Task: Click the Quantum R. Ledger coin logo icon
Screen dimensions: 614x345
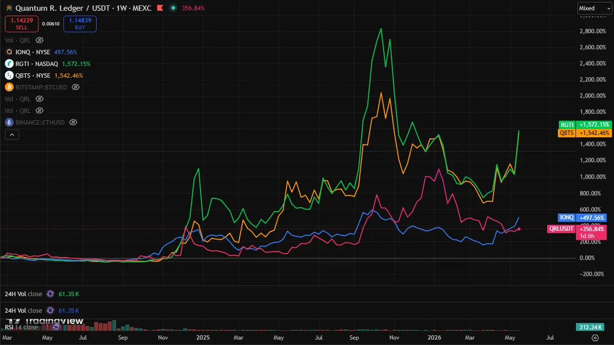Action: coord(9,8)
